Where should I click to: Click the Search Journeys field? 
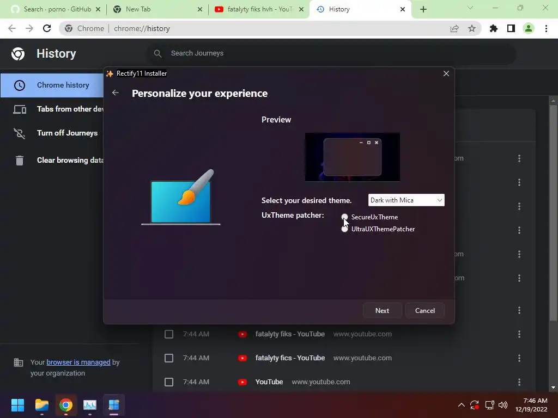coord(331,53)
